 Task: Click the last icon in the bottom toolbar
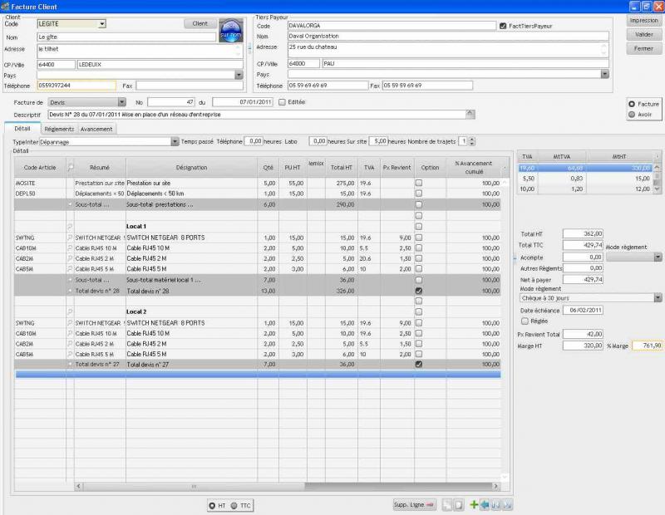tap(507, 504)
